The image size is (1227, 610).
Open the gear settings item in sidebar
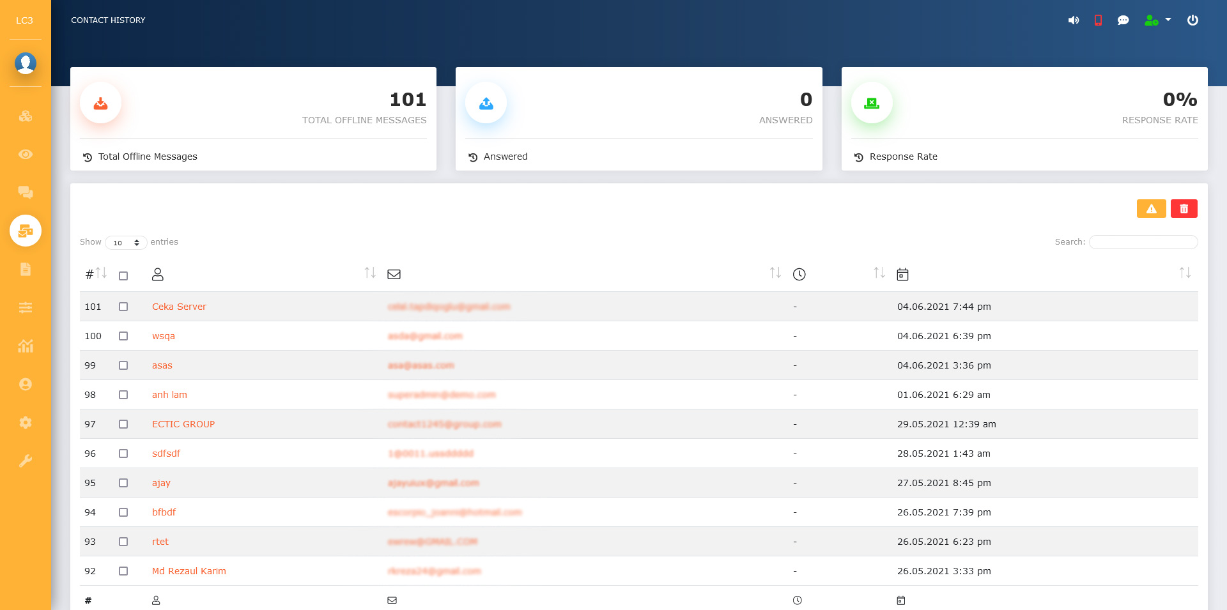(26, 423)
